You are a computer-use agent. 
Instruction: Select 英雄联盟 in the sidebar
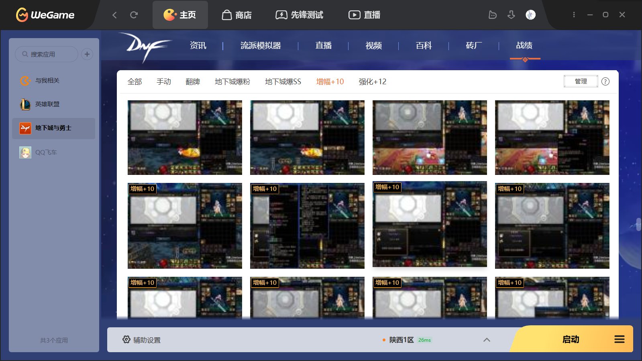(53, 104)
